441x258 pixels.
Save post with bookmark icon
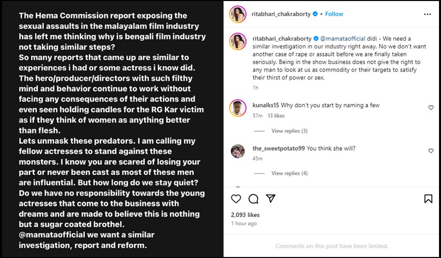point(428,199)
